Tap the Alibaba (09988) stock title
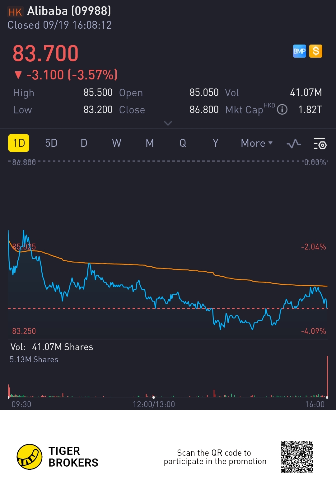This screenshot has height=504, width=336. pyautogui.click(x=69, y=11)
